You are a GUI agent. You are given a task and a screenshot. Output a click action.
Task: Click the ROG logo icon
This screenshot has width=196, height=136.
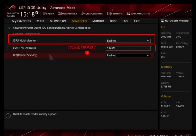[12, 8]
